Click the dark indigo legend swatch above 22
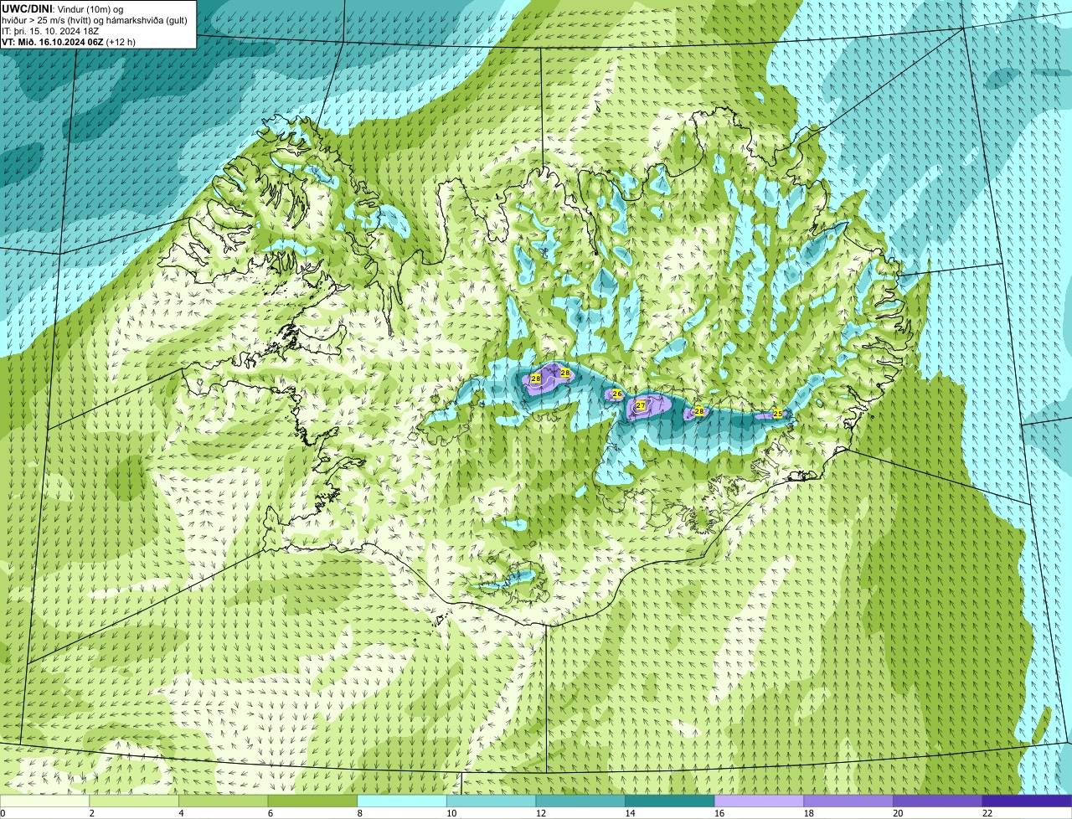 (x=1027, y=801)
